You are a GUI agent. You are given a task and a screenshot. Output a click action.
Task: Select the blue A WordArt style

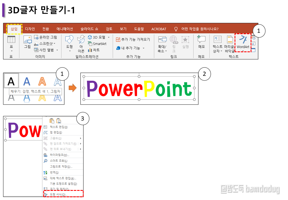pos(27,81)
